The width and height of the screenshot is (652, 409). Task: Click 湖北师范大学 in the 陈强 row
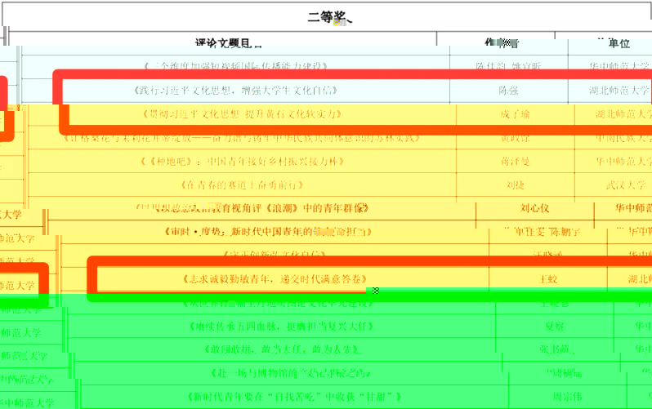tap(619, 90)
